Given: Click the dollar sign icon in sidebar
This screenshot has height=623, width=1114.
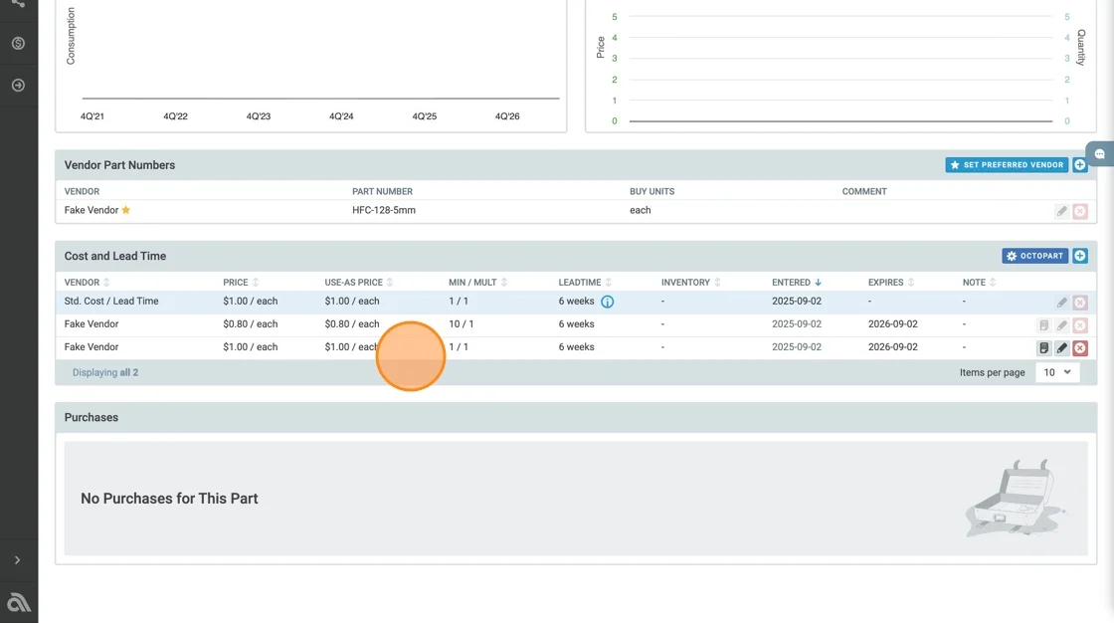Looking at the screenshot, I should coord(18,44).
